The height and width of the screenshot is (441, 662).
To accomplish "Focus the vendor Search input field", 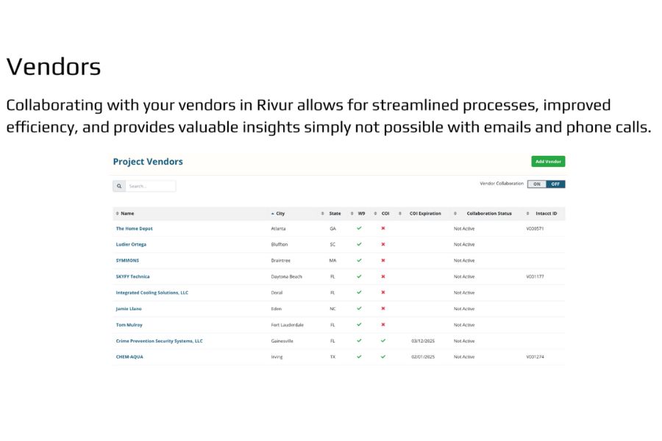I will click(x=151, y=186).
